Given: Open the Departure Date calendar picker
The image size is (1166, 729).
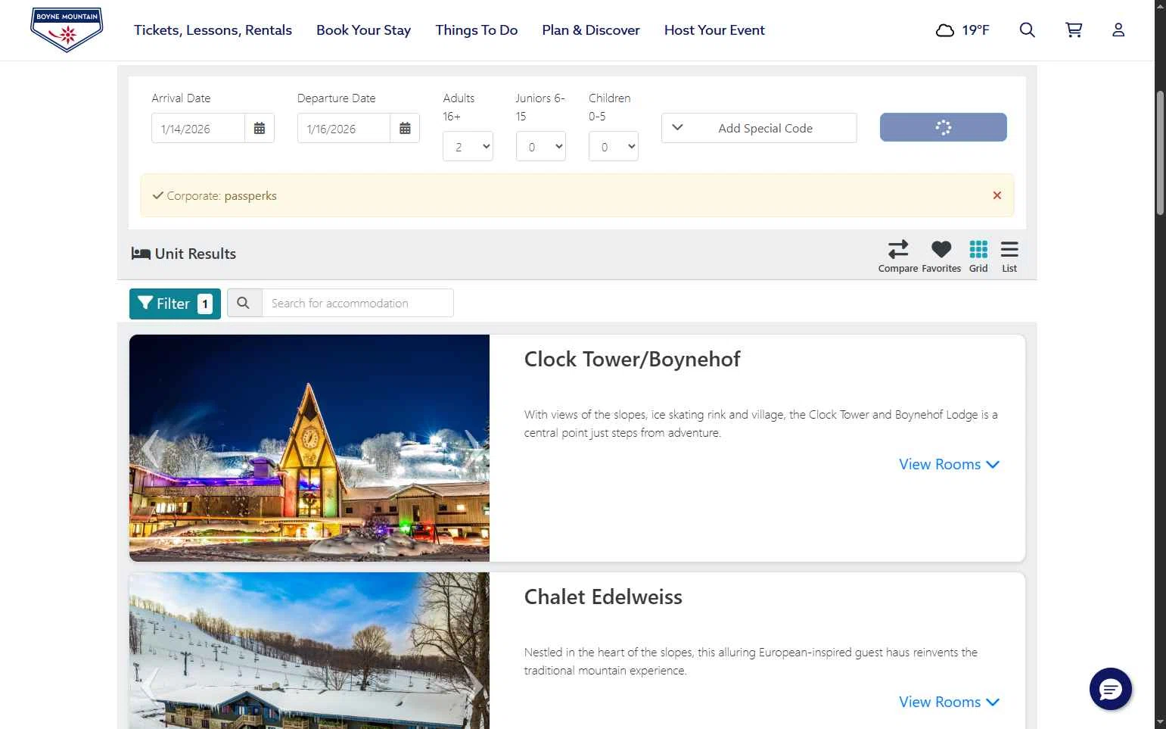Looking at the screenshot, I should pos(405,129).
